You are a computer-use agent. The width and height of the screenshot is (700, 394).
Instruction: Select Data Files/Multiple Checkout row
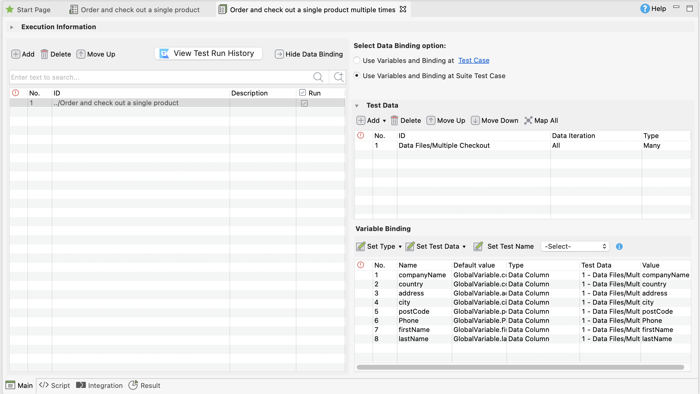point(523,146)
